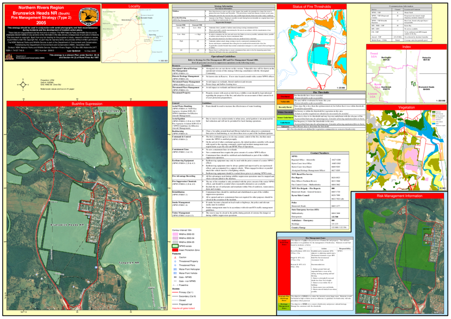Click the 'Country Energy' contact row

(x=320, y=227)
